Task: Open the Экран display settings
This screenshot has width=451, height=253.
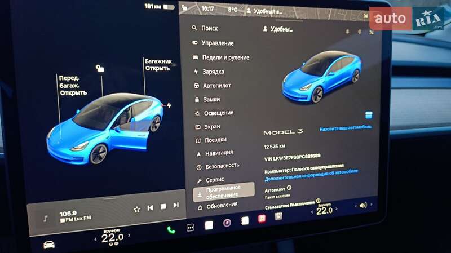Action: point(207,126)
